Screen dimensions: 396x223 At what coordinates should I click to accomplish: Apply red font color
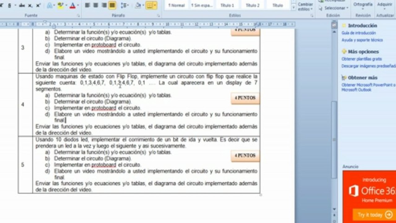pos(72,6)
